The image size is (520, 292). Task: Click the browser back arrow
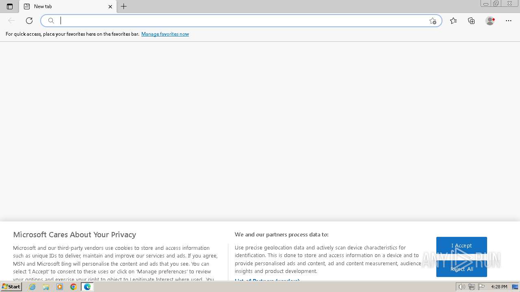[x=11, y=21]
